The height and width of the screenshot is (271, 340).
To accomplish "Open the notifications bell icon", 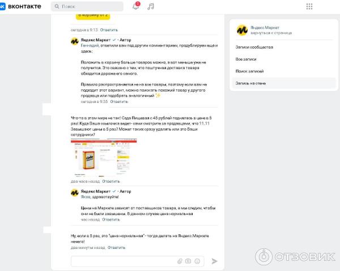I will point(136,6).
